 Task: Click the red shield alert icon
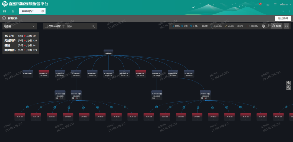click(260, 4)
